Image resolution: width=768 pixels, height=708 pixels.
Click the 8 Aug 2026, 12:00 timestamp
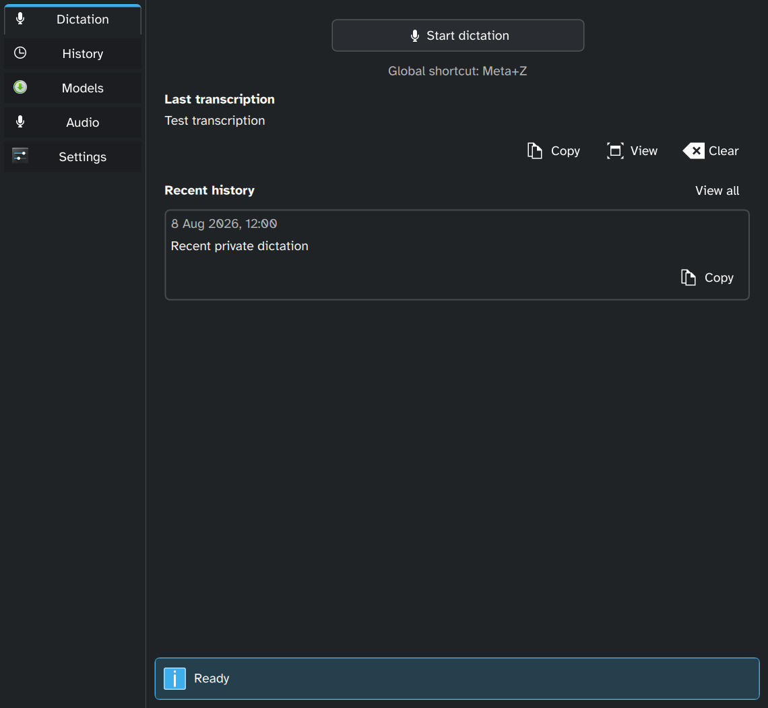click(x=224, y=224)
